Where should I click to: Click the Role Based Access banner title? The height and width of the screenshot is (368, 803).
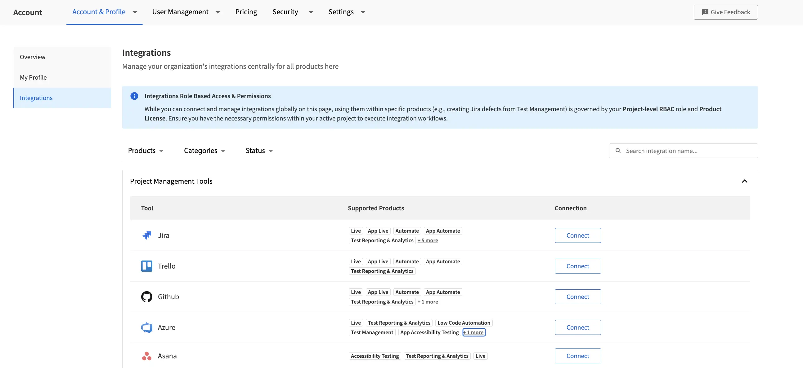point(208,96)
